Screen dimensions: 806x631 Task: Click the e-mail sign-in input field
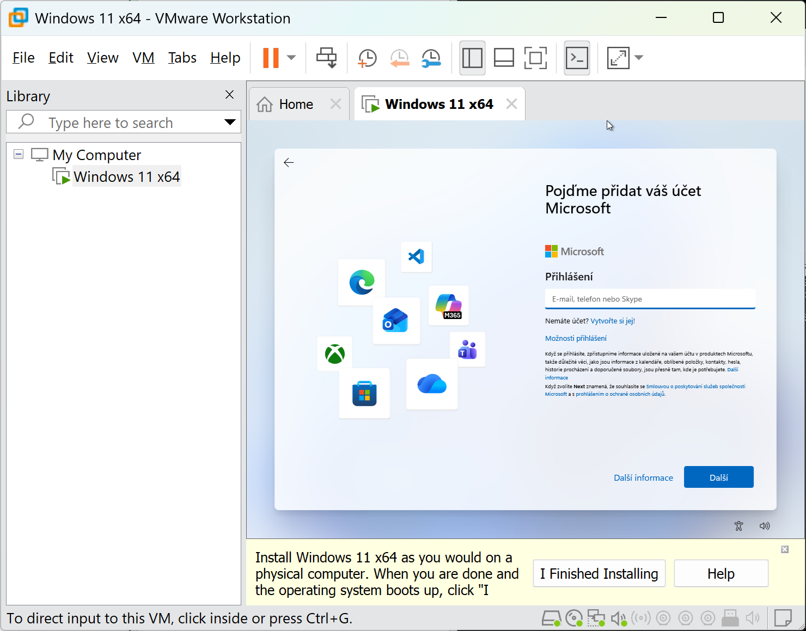click(x=650, y=299)
